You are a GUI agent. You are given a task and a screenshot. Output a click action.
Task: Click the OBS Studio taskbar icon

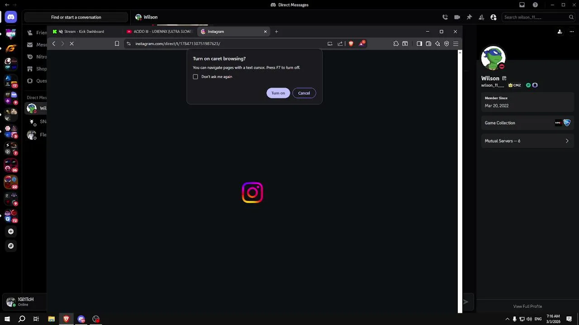(96, 319)
